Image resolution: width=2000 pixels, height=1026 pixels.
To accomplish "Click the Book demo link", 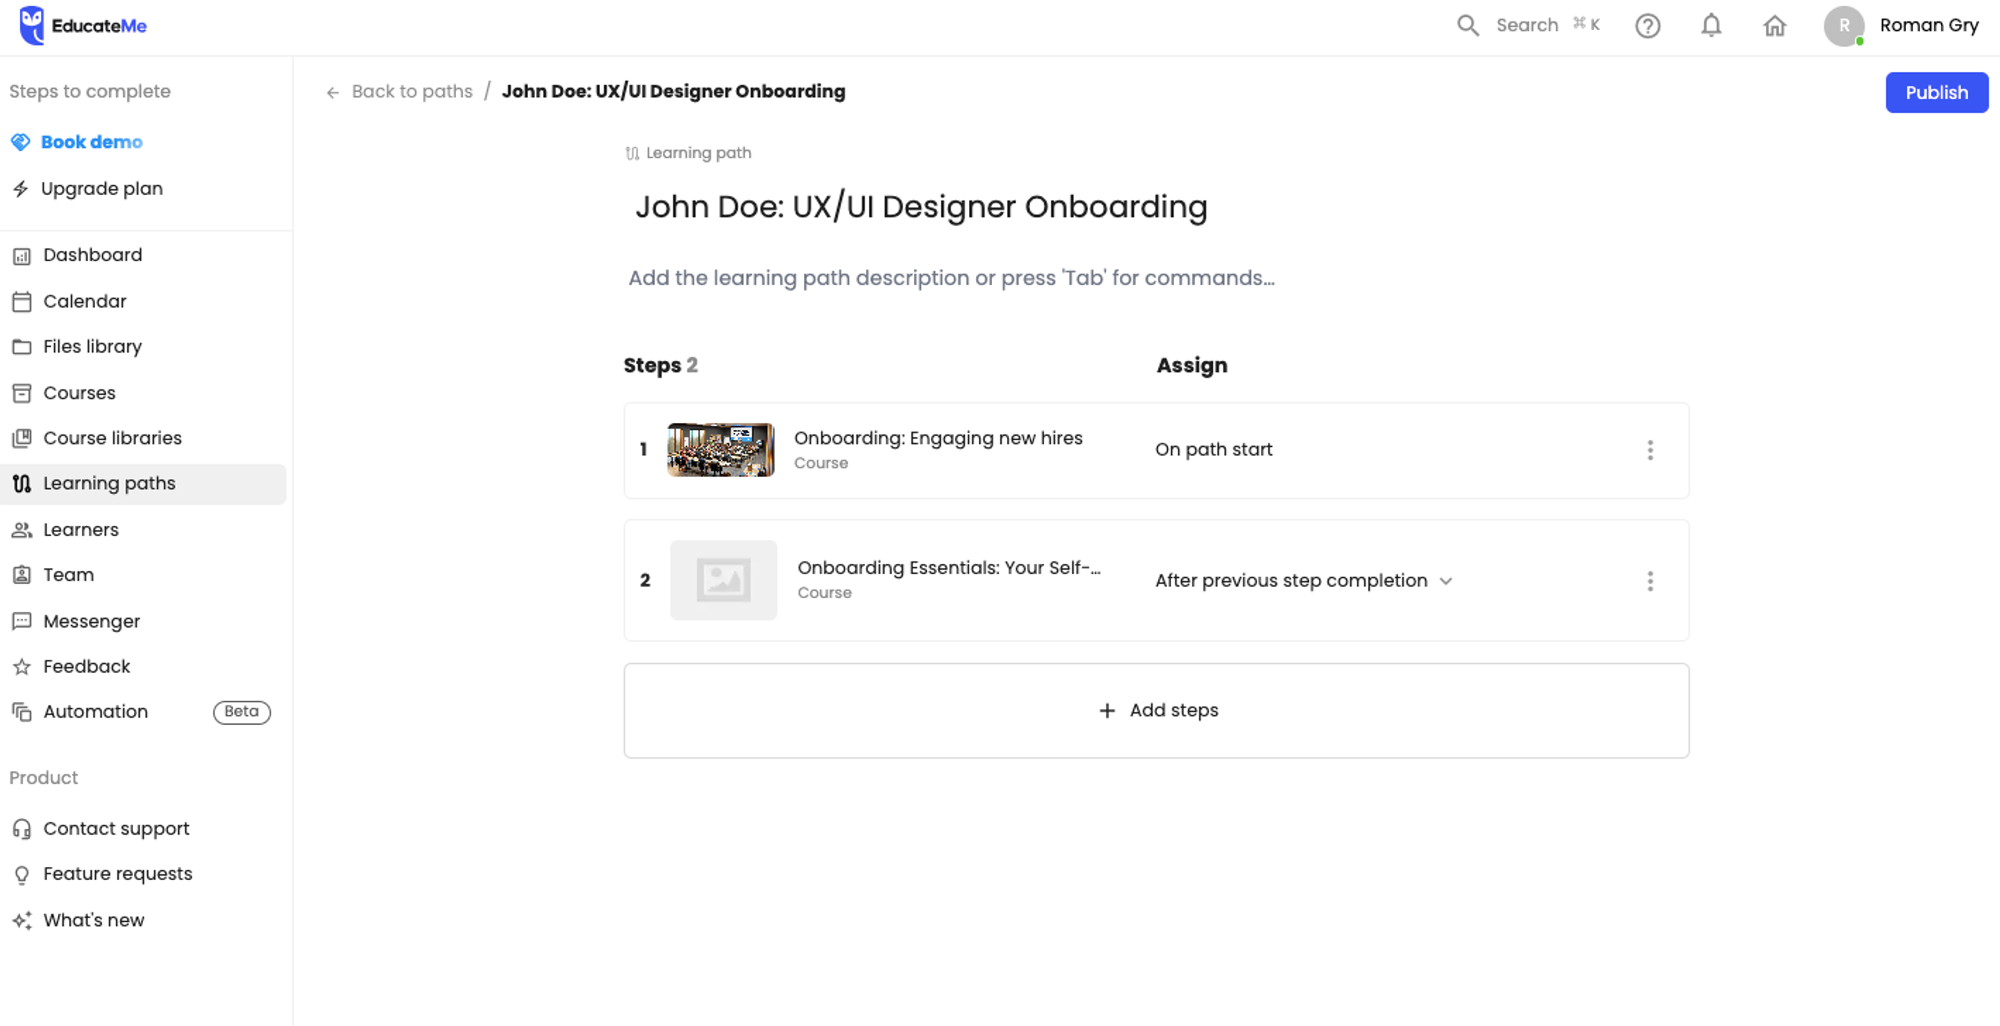I will (92, 142).
